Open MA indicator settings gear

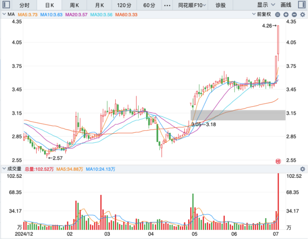coord(303,14)
